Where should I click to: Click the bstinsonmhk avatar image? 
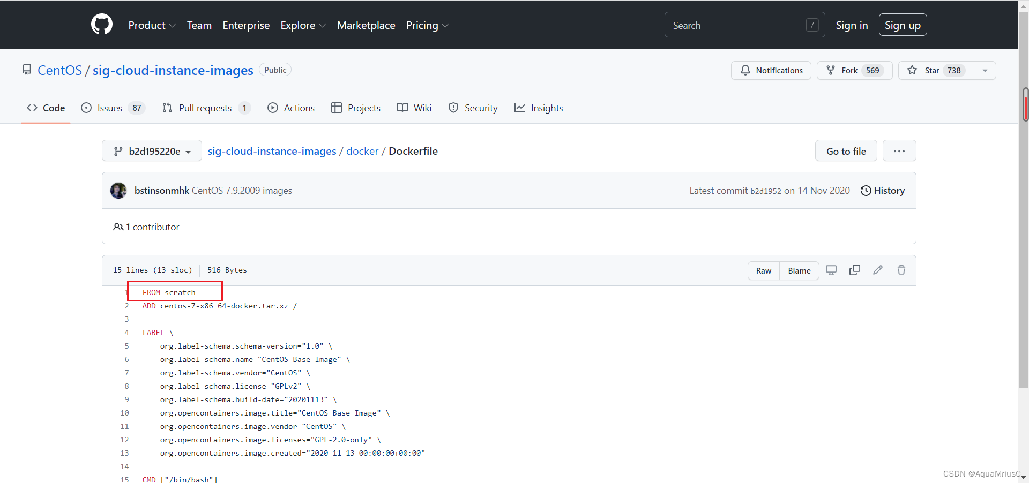(118, 191)
